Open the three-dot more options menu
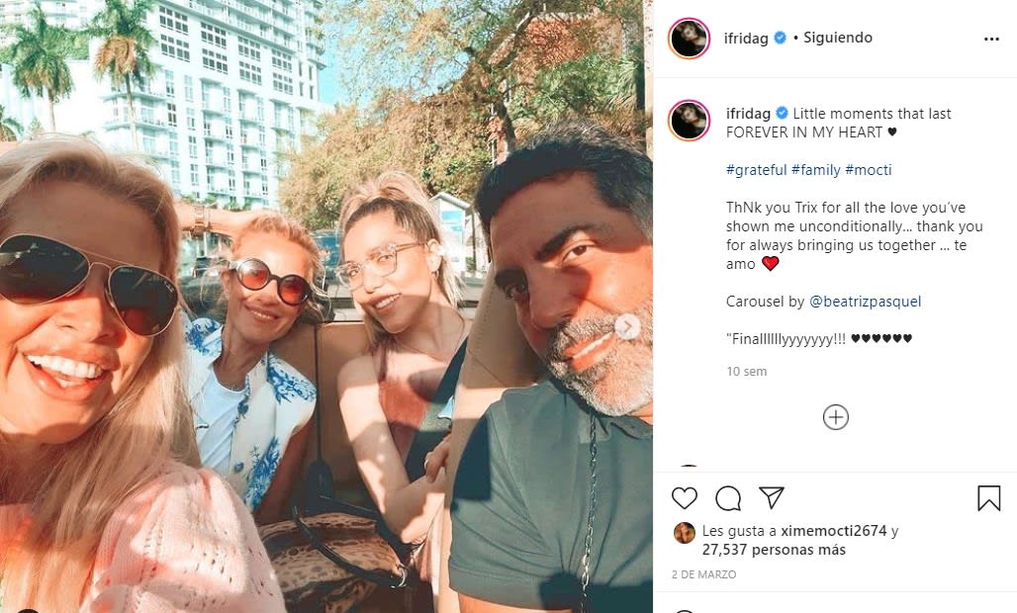Image resolution: width=1017 pixels, height=613 pixels. 991,39
